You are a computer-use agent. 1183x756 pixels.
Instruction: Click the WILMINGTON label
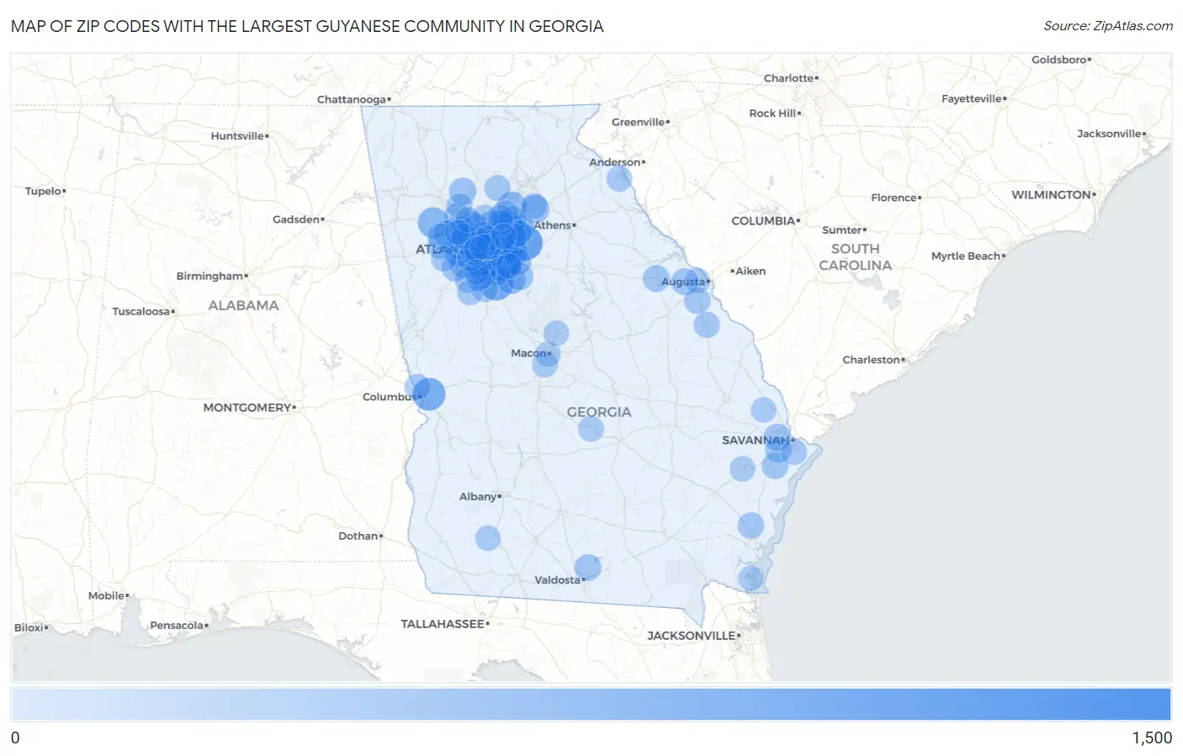tap(1053, 194)
